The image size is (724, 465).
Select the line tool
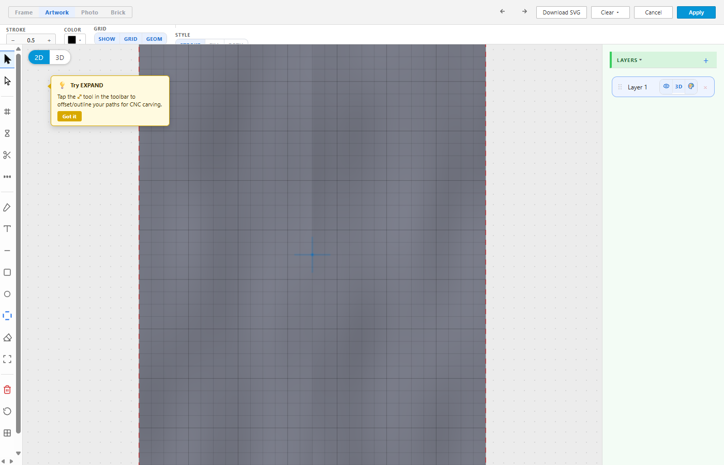tap(7, 251)
